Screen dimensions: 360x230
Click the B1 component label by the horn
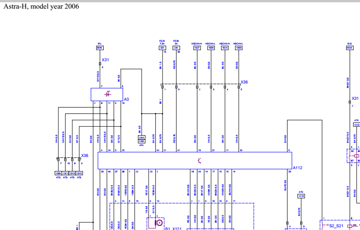(x=168, y=229)
